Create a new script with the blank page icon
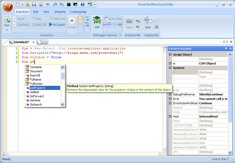The width and height of the screenshot is (235, 163). point(18,4)
